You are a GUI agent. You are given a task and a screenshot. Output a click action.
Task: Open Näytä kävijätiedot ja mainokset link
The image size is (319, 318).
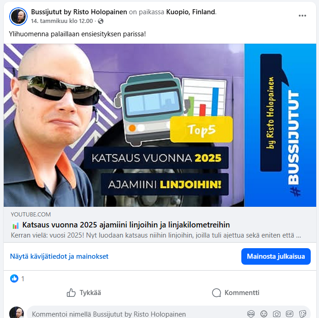59,256
